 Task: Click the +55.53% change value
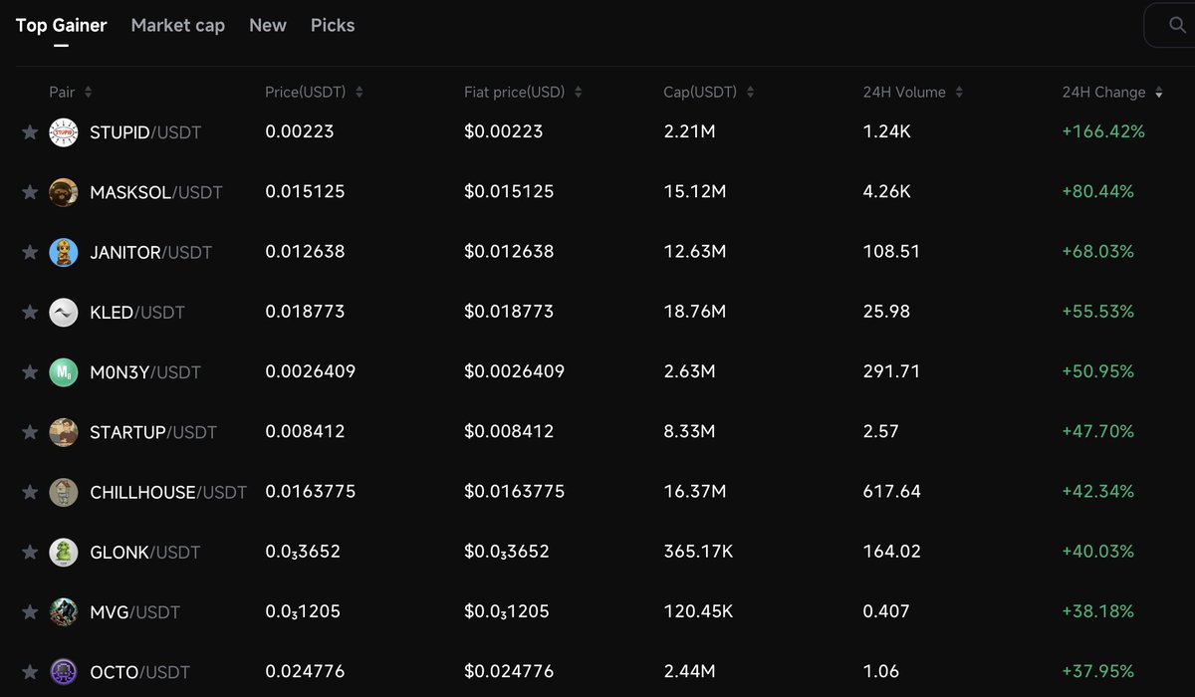click(1098, 312)
